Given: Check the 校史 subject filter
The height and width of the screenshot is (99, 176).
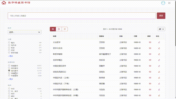Looking at the screenshot, I should tap(9, 48).
